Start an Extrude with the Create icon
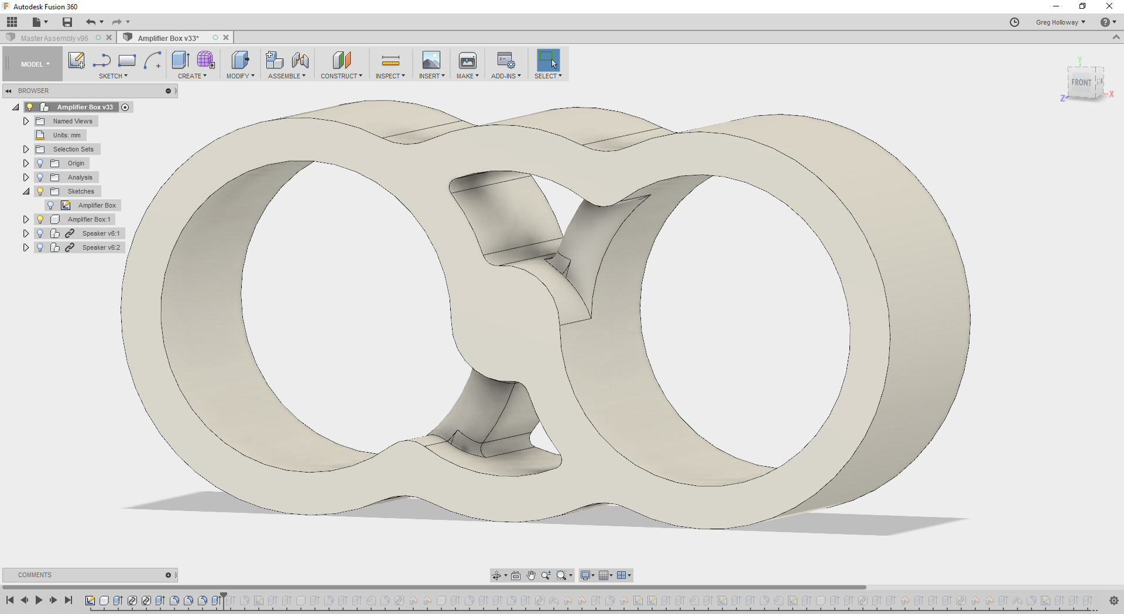1124x614 pixels. (x=180, y=61)
